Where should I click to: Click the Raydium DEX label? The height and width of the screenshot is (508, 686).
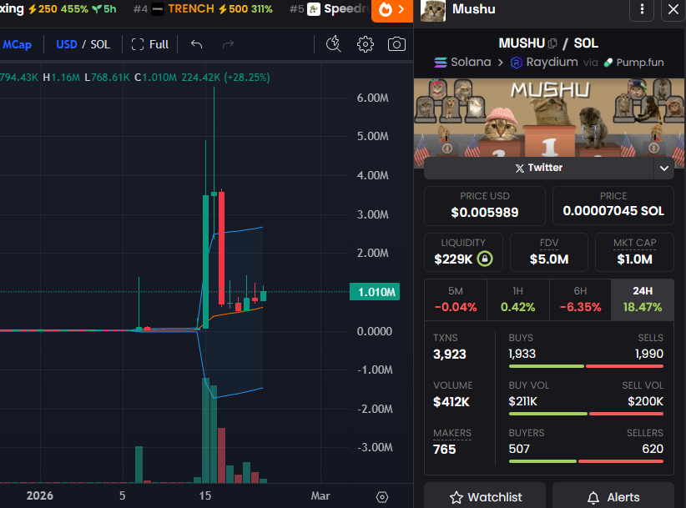pyautogui.click(x=544, y=62)
